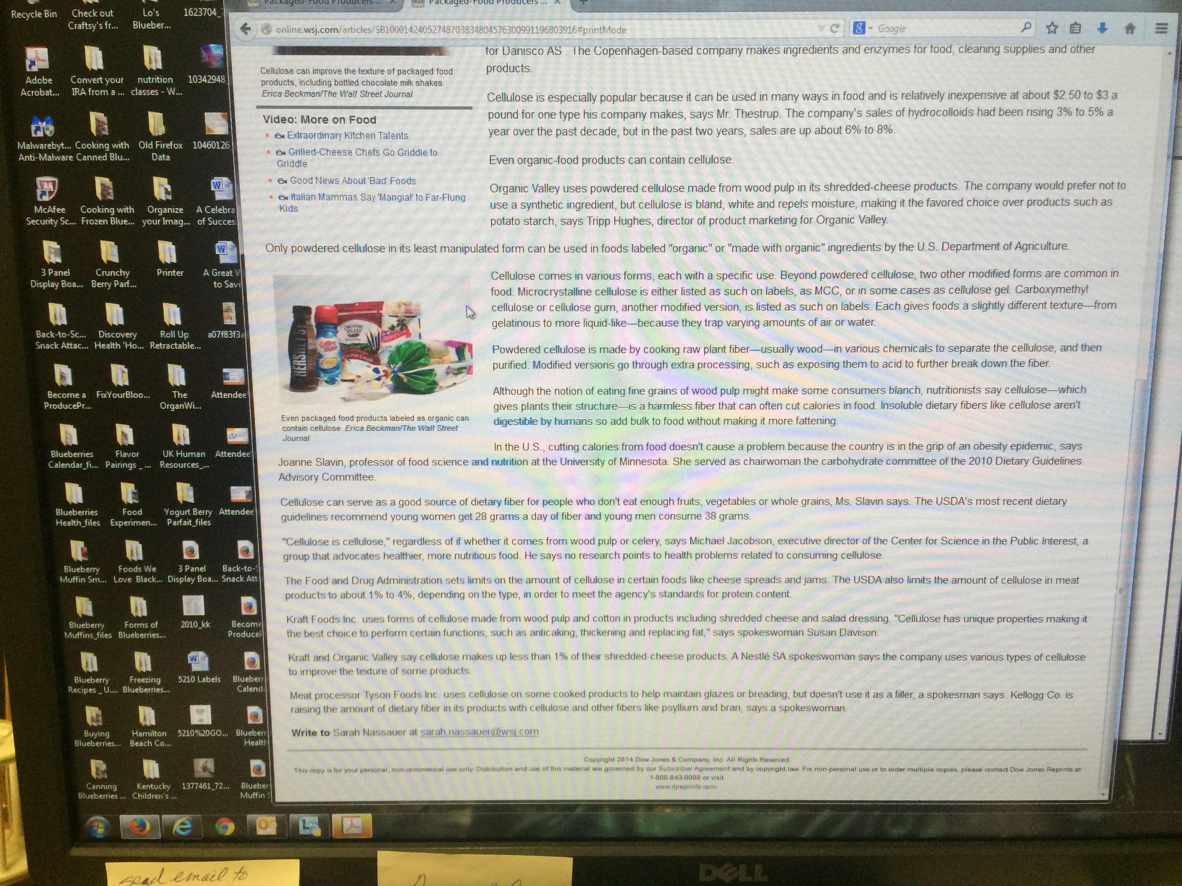This screenshot has height=886, width=1182.
Task: Select Freezing Blueberries folder
Action: tap(145, 672)
